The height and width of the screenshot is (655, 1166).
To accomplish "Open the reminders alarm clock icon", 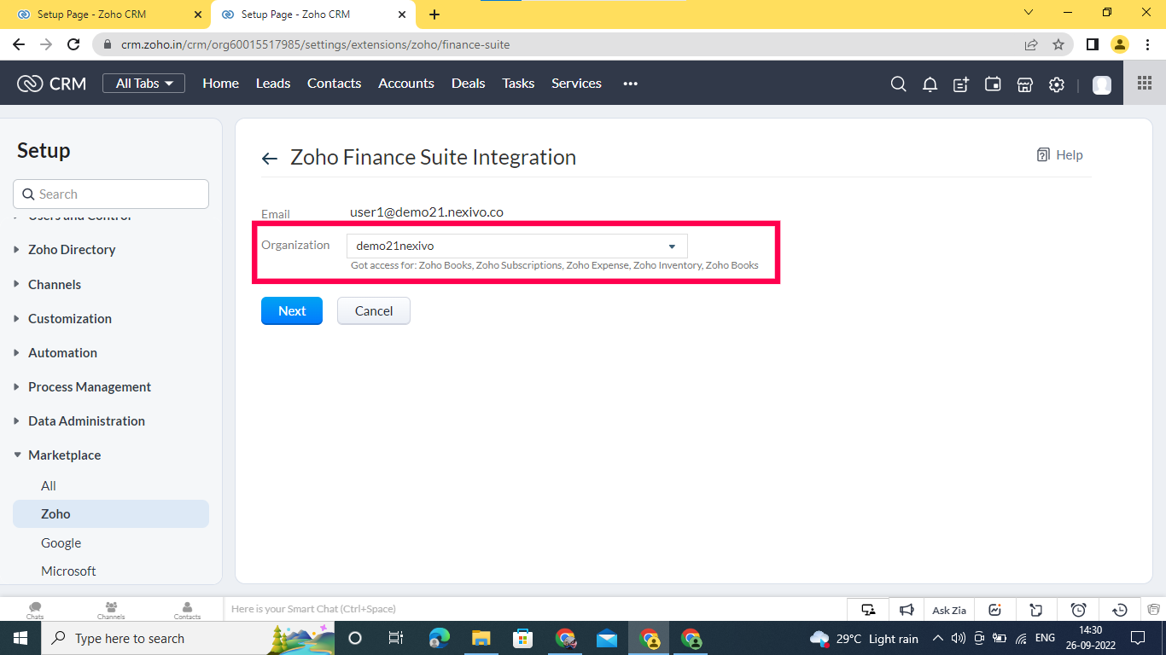I will pos(1079,610).
